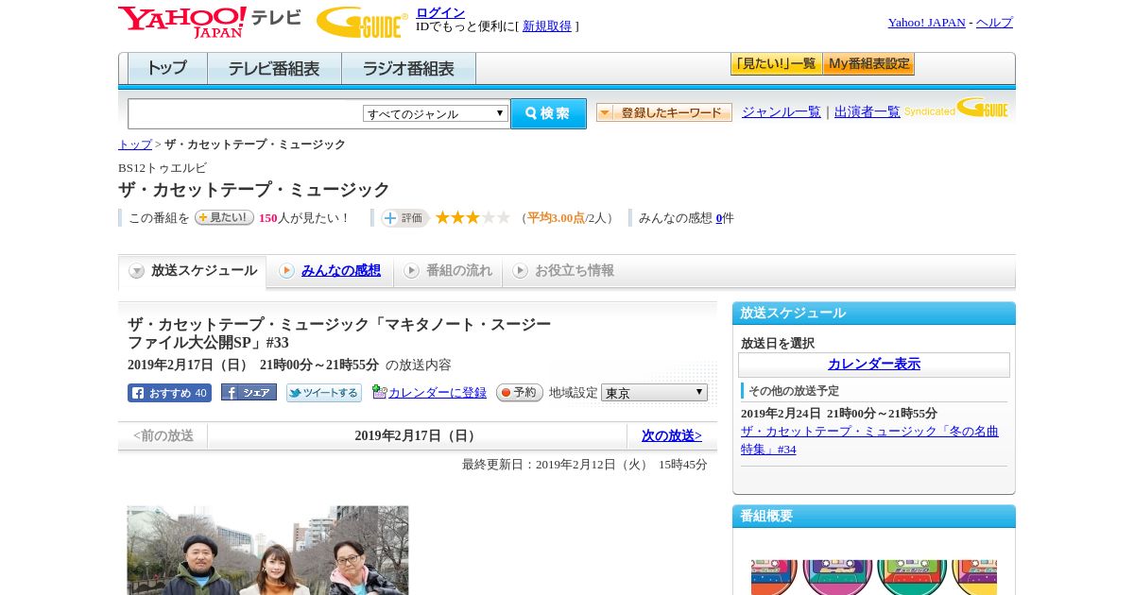
Task: Open the Yahoo! JAPAN テレビ logo
Action: point(209,22)
